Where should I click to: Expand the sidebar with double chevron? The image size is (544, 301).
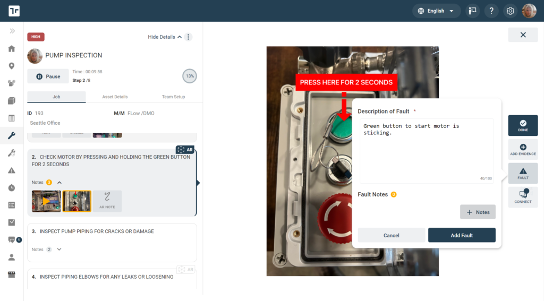12,31
